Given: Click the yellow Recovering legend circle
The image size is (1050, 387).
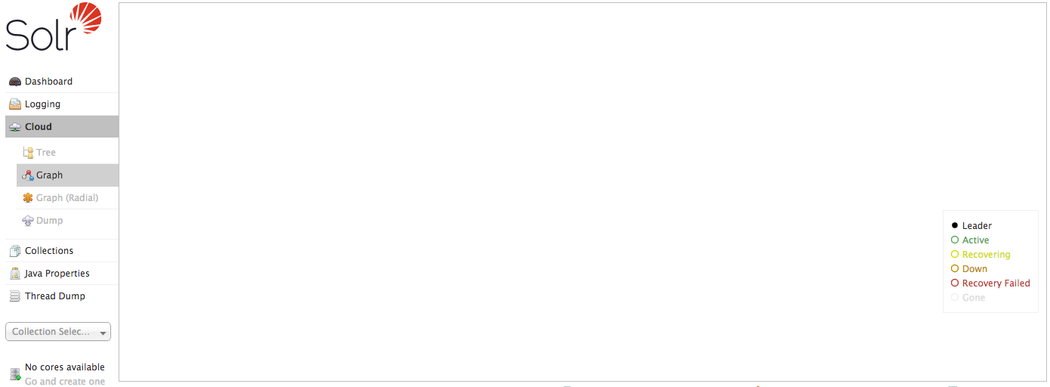Looking at the screenshot, I should click(x=955, y=254).
